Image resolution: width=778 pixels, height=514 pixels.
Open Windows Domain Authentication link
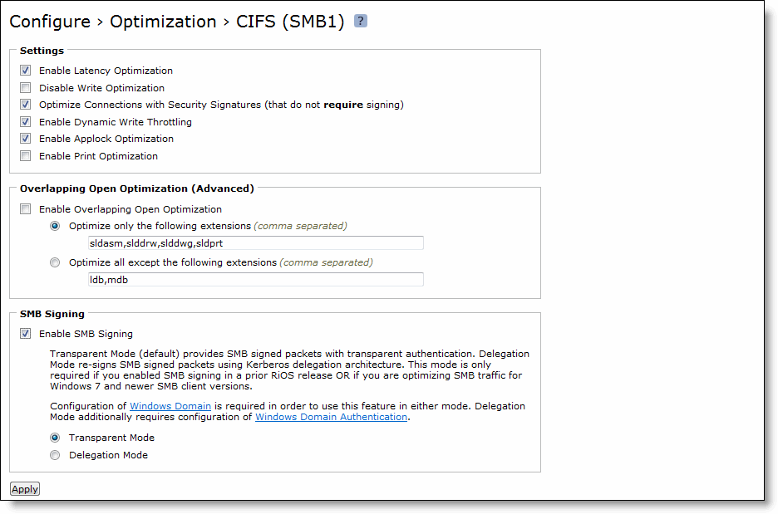click(331, 417)
